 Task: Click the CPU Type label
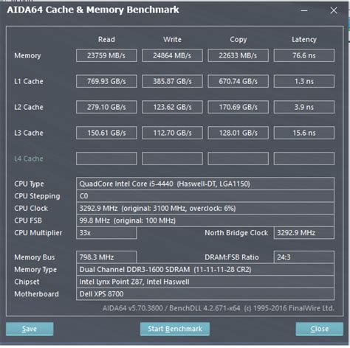[29, 184]
